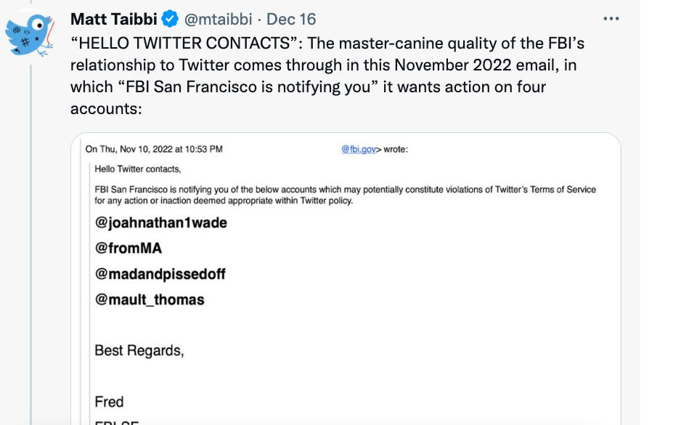
Task: Click the "Best Regards," line in the email
Action: coord(139,350)
